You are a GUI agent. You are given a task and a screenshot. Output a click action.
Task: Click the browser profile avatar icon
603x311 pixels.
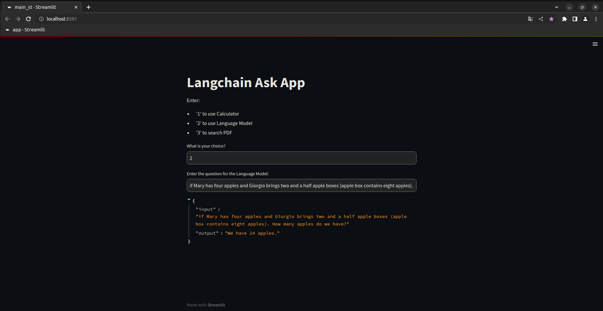[585, 19]
